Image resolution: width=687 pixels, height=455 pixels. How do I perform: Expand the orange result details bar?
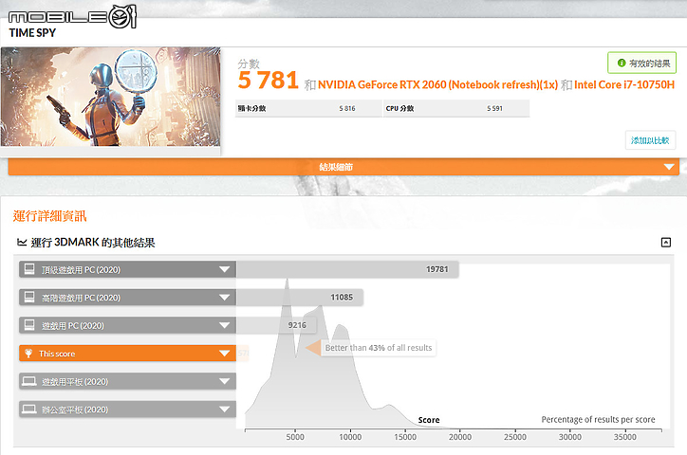point(343,167)
